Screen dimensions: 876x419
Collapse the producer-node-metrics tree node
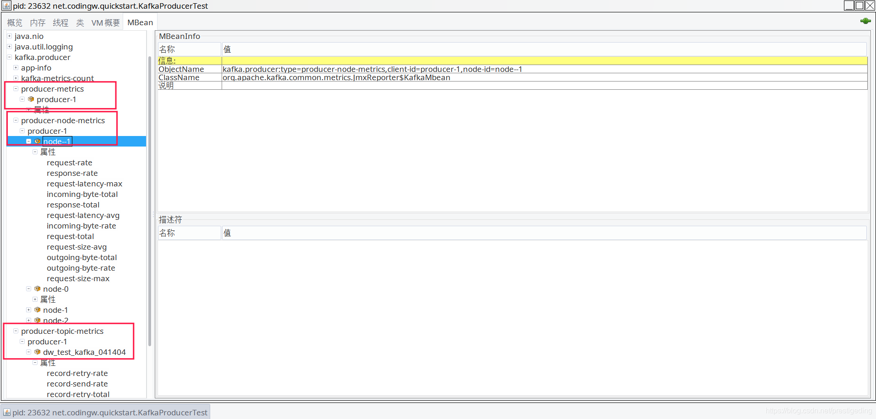tap(16, 120)
